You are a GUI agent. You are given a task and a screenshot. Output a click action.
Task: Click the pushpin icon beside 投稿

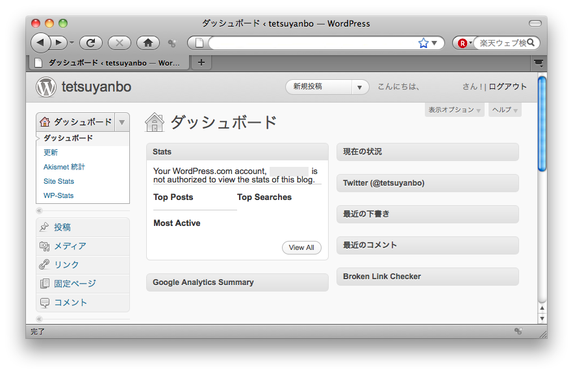tap(44, 227)
